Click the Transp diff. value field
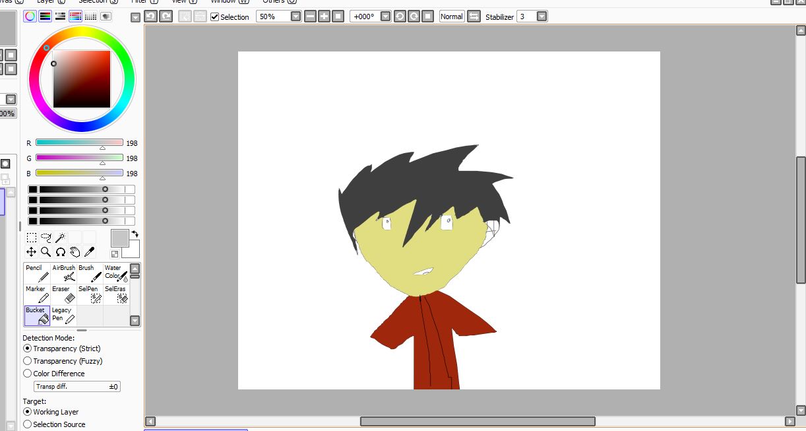The image size is (806, 431). pyautogui.click(x=77, y=387)
